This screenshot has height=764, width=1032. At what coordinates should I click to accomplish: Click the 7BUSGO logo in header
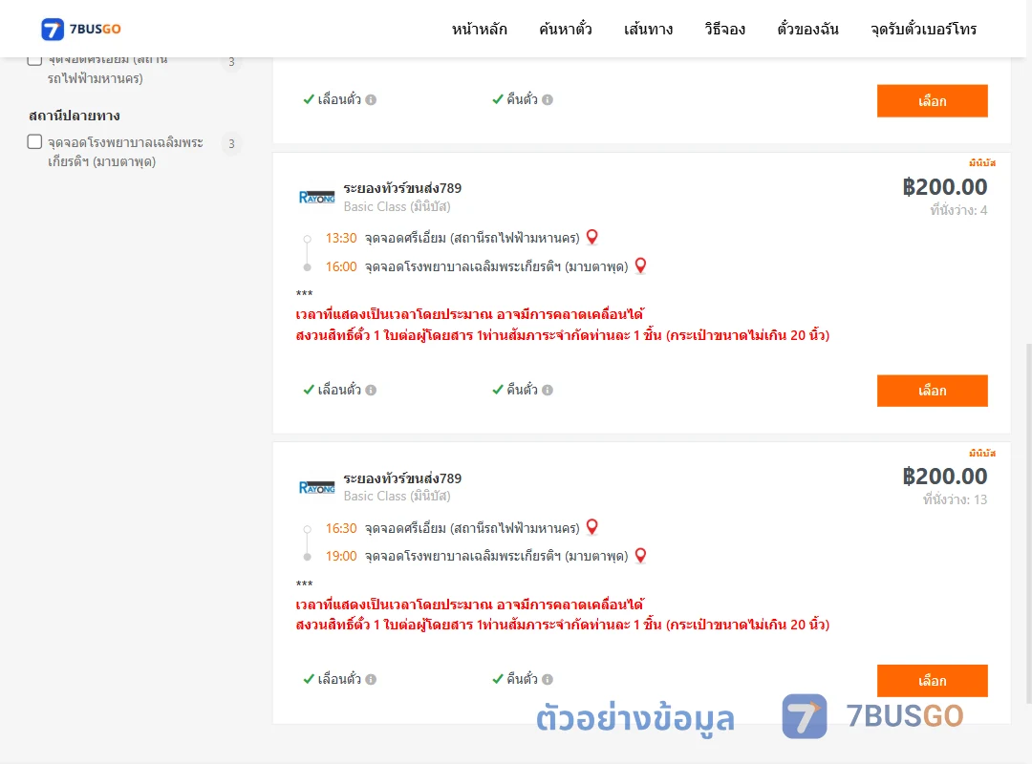[81, 29]
